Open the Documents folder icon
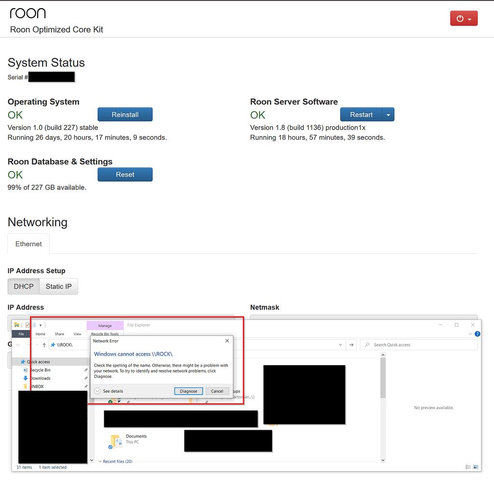The width and height of the screenshot is (494, 489). tap(116, 442)
